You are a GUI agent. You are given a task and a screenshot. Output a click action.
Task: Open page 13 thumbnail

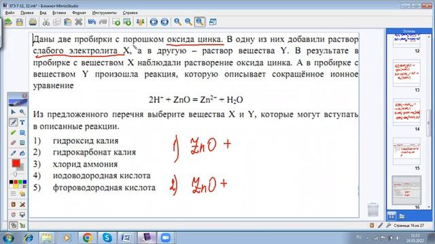[x=406, y=73]
